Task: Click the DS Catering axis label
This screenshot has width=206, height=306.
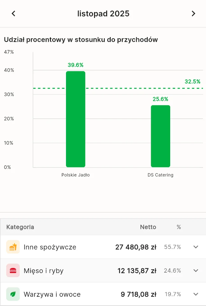Action: pyautogui.click(x=160, y=175)
